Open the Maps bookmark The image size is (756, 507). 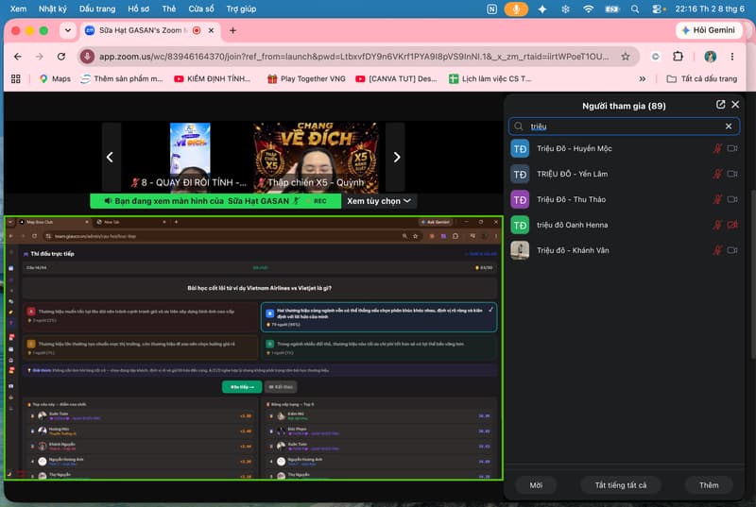55,78
